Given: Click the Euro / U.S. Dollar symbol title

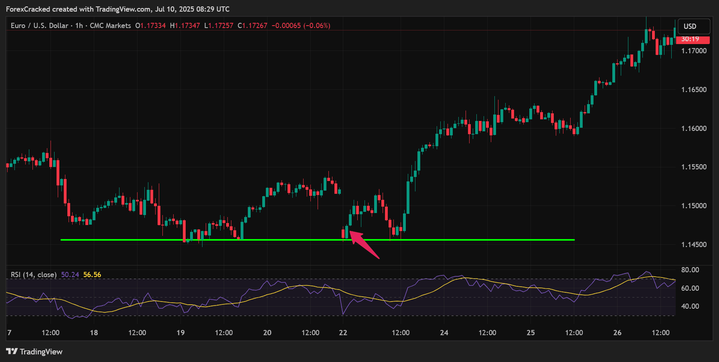Looking at the screenshot, I should [39, 26].
